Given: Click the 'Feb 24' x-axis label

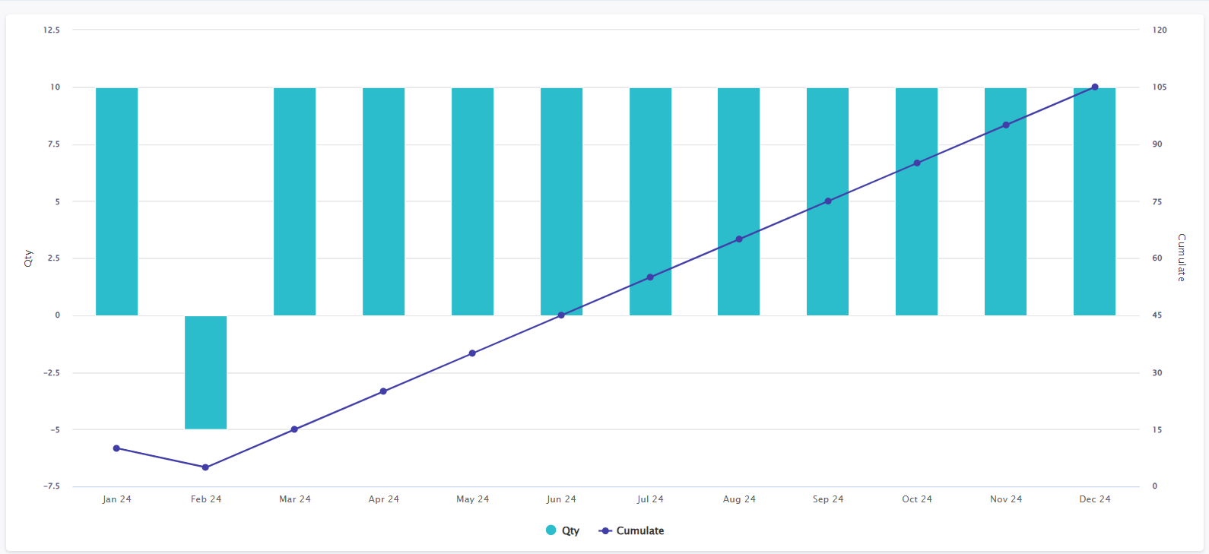Looking at the screenshot, I should 206,499.
